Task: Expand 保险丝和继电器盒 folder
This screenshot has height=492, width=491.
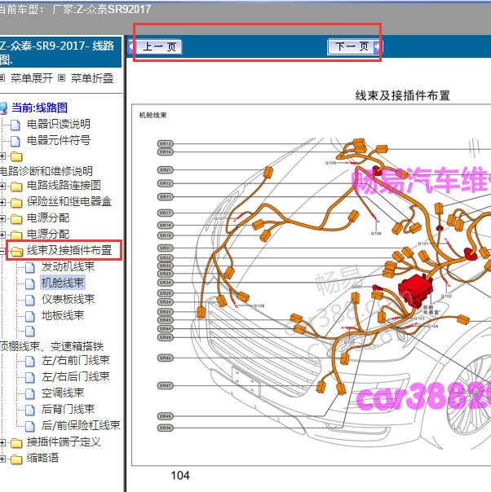Action: (2, 202)
